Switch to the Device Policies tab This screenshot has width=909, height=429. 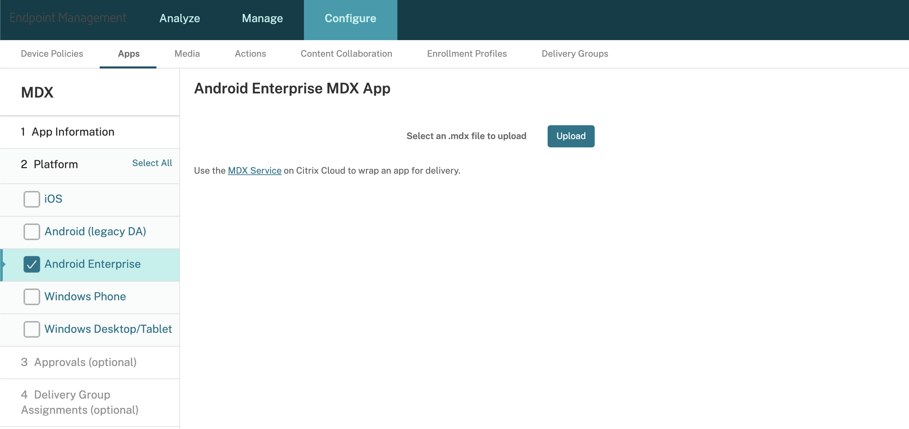[x=52, y=54]
